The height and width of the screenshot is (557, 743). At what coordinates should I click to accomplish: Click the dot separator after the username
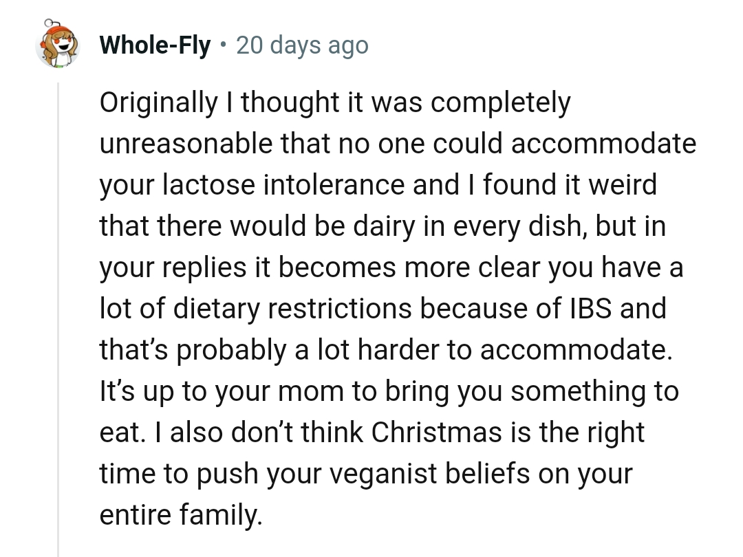pos(223,46)
